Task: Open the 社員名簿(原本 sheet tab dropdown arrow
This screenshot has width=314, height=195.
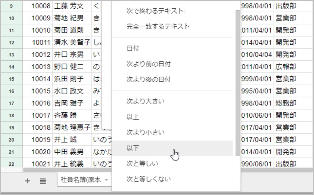Action: [106, 180]
